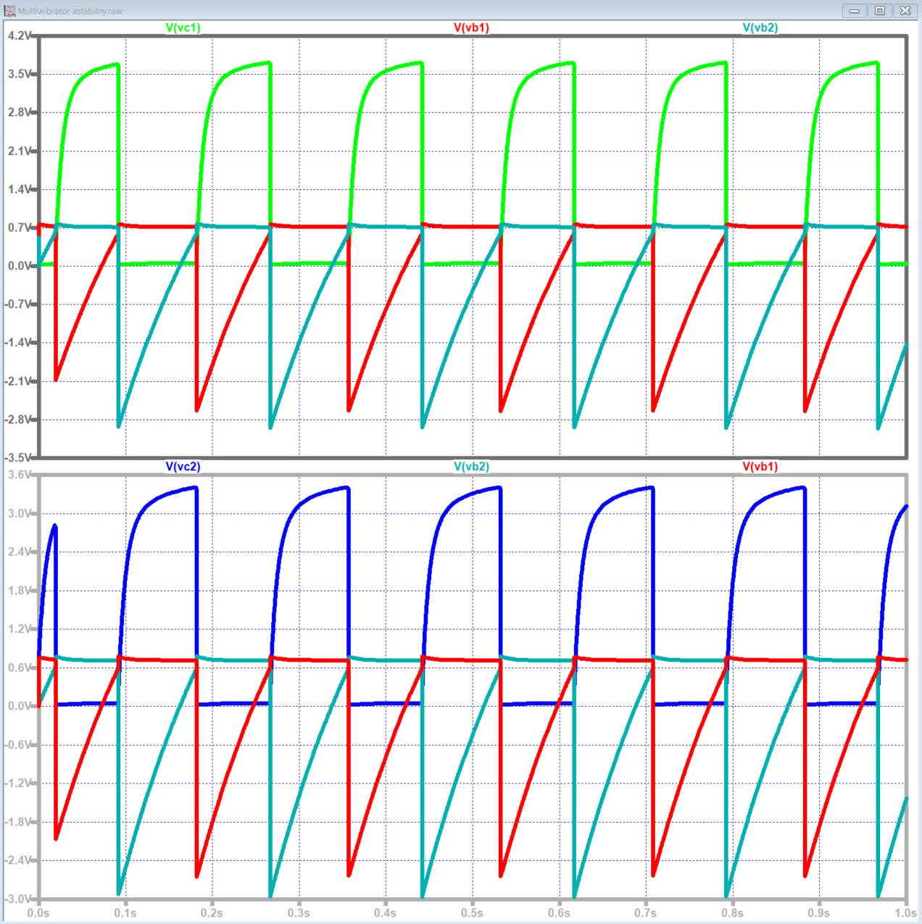The width and height of the screenshot is (922, 924).
Task: Click the -2.1V axis tick label
Action: tap(18, 381)
